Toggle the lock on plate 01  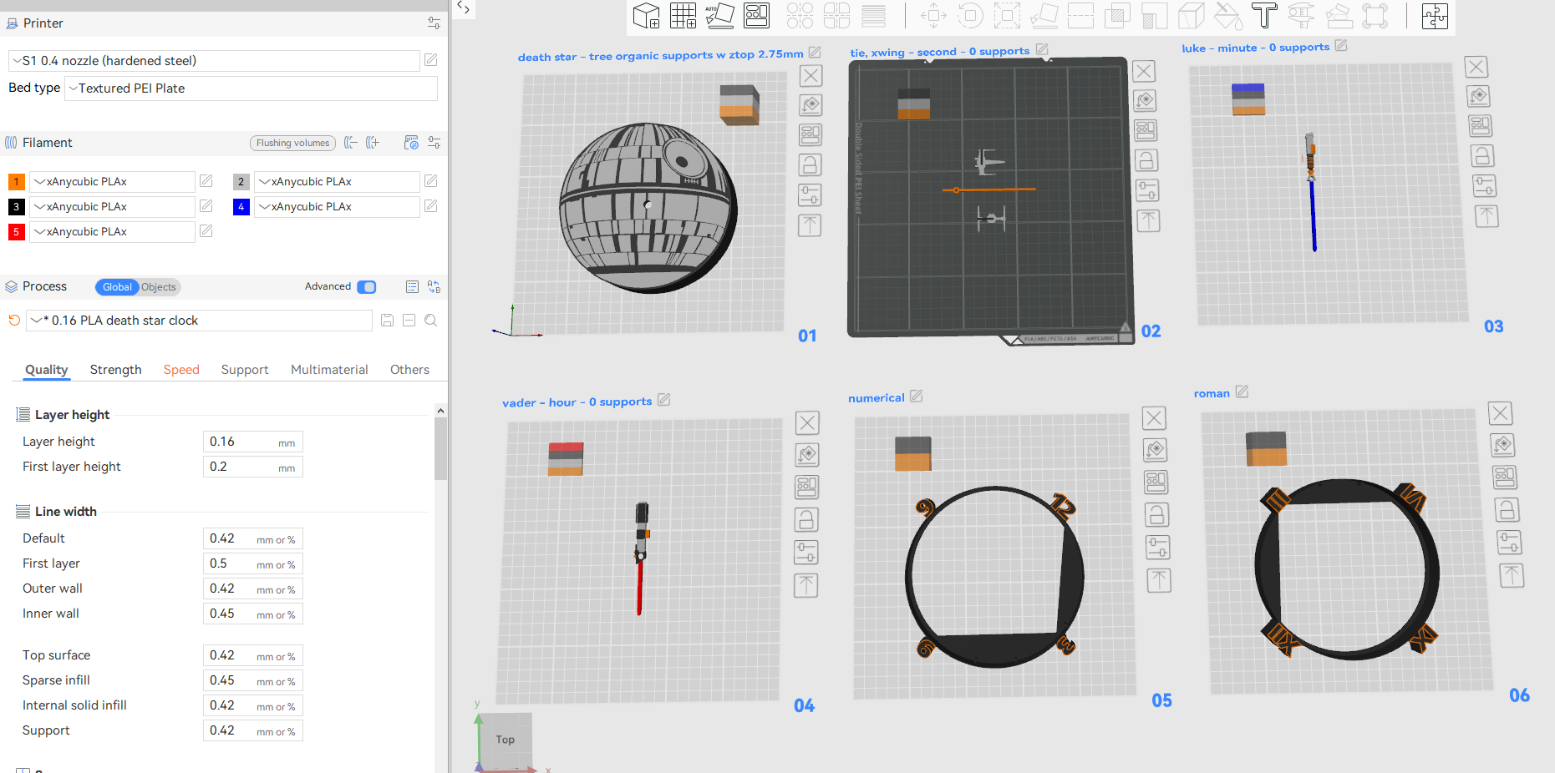click(x=810, y=164)
